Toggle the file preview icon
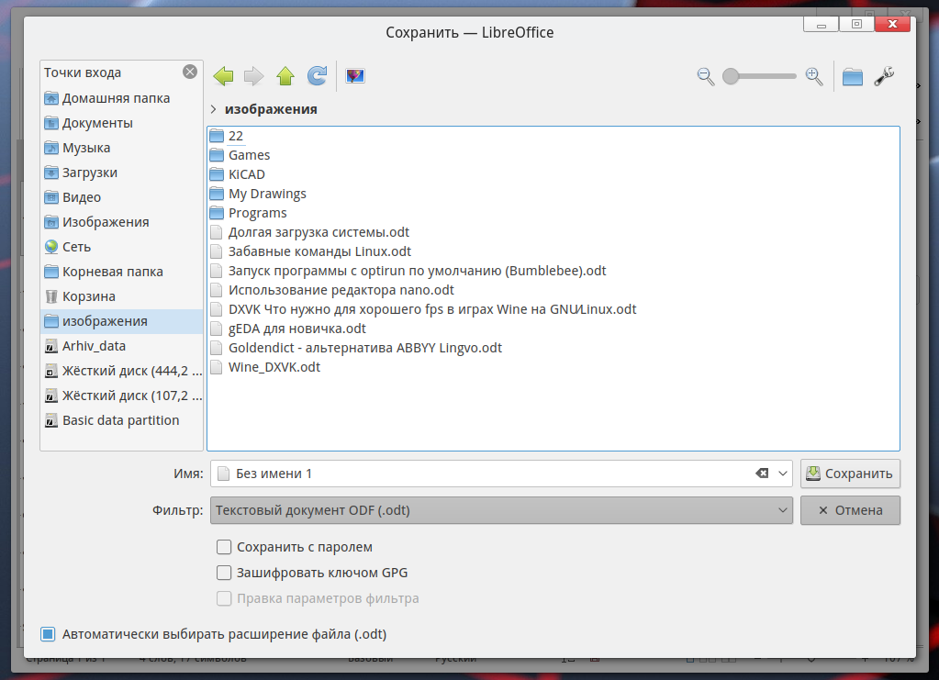Viewport: 939px width, 680px height. click(355, 76)
